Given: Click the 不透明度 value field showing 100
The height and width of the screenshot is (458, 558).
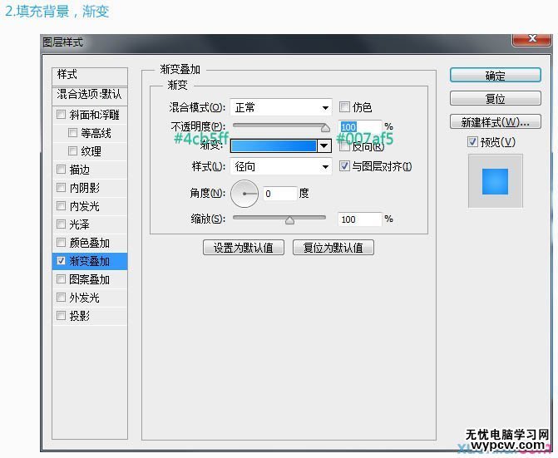Looking at the screenshot, I should 359,126.
